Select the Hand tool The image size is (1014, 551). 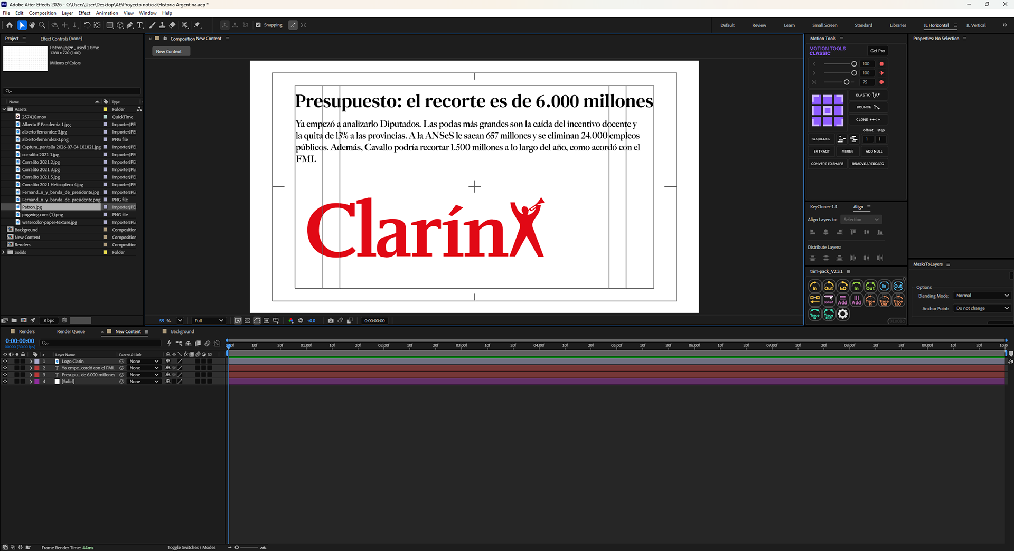(32, 25)
